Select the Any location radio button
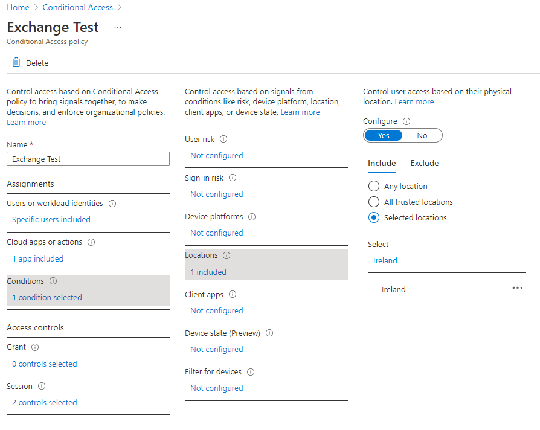 (x=374, y=186)
